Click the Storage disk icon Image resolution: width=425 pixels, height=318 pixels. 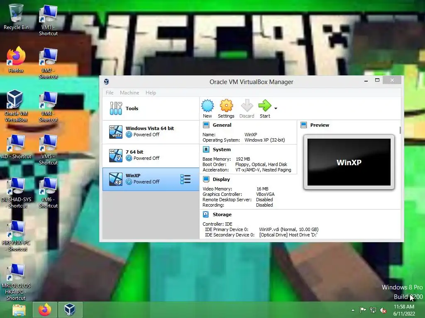(206, 214)
